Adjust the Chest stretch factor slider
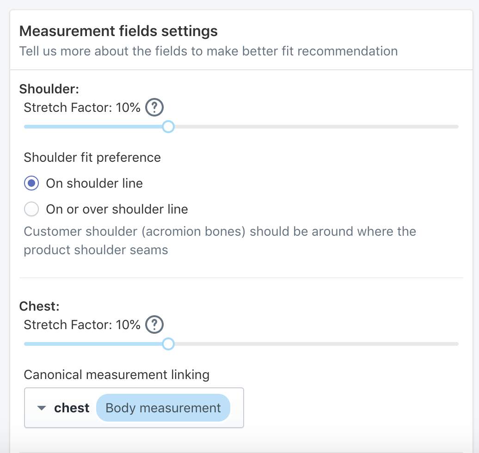479x453 pixels. point(168,344)
